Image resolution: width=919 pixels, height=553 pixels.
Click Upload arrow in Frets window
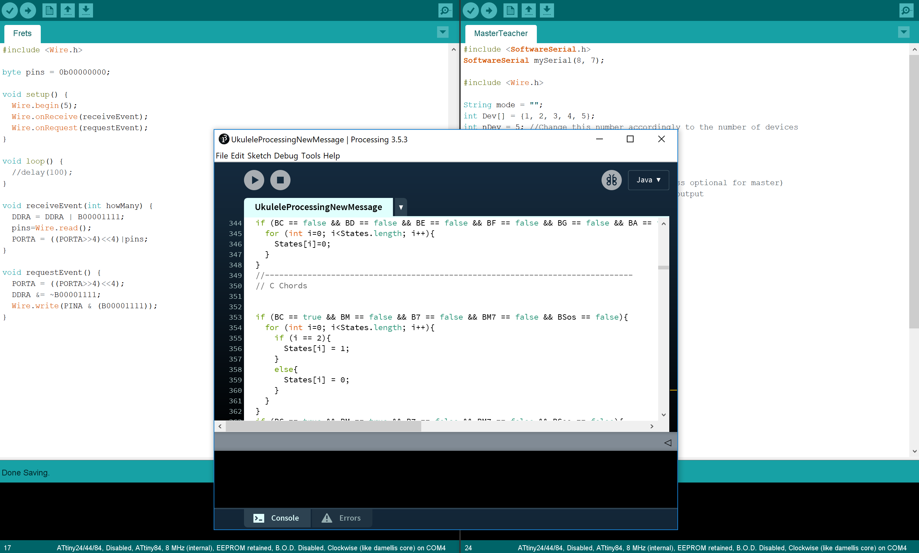click(28, 10)
